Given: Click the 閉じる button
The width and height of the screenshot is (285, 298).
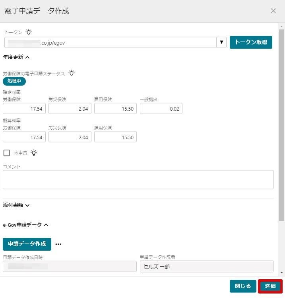Looking at the screenshot, I should [x=242, y=286].
